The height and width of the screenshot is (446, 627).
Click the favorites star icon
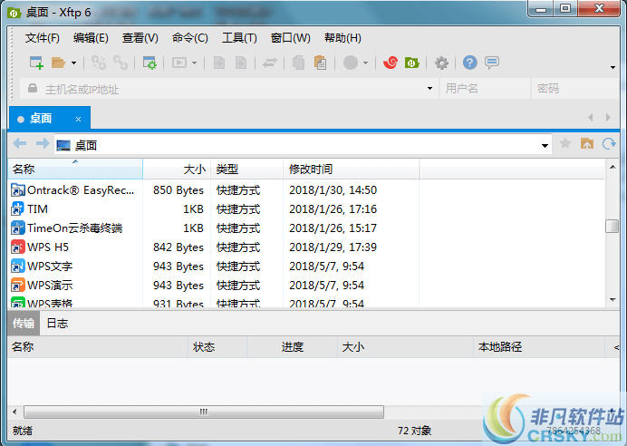(565, 143)
